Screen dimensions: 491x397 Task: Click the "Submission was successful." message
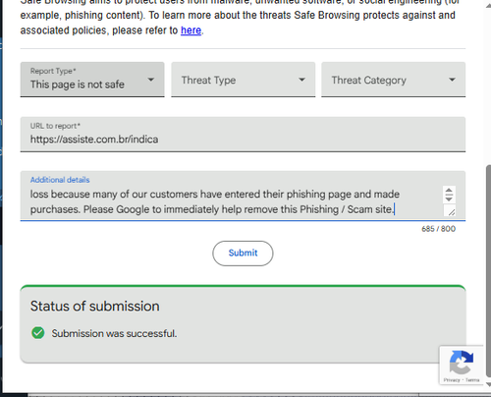[114, 333]
